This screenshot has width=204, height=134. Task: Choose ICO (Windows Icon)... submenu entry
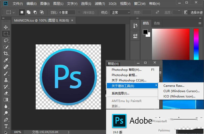pyautogui.click(x=181, y=96)
